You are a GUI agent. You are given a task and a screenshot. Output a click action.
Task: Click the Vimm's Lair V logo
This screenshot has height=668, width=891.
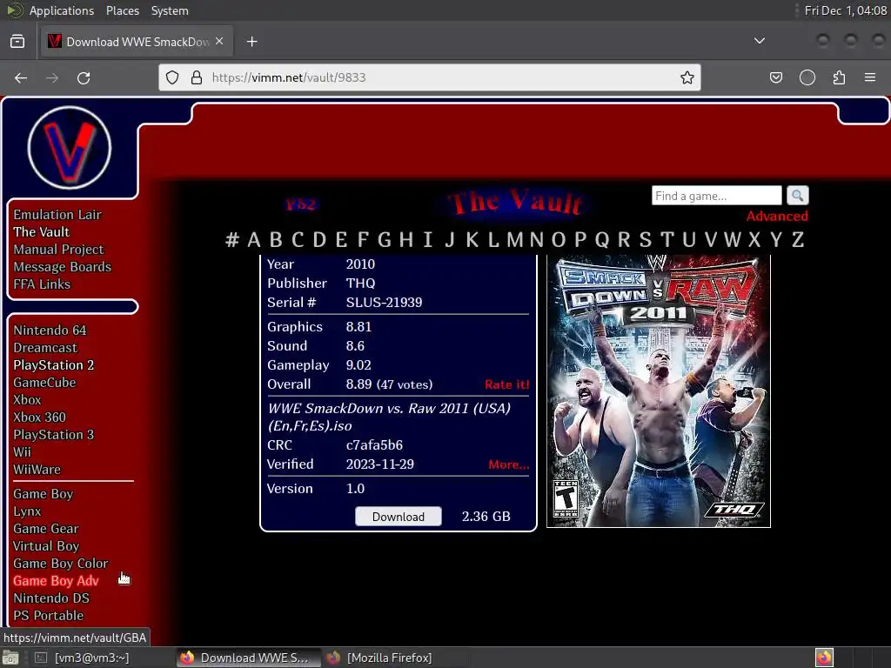[x=70, y=148]
